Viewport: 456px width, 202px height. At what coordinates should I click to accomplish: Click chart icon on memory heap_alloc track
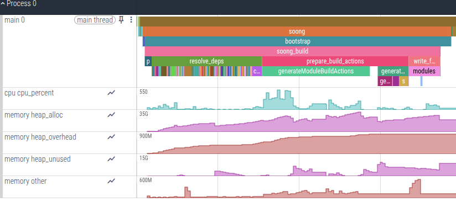tap(111, 115)
